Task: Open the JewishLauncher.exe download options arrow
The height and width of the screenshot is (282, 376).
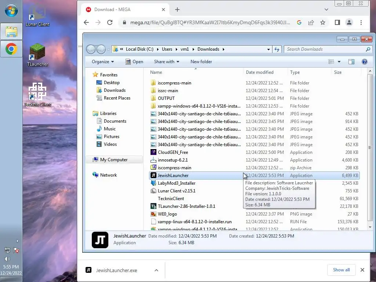Action: pyautogui.click(x=156, y=270)
